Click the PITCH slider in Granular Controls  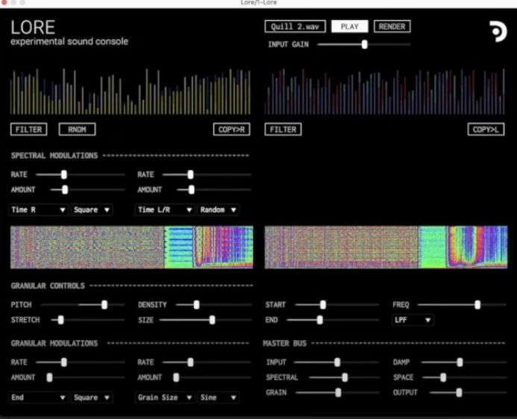click(104, 305)
